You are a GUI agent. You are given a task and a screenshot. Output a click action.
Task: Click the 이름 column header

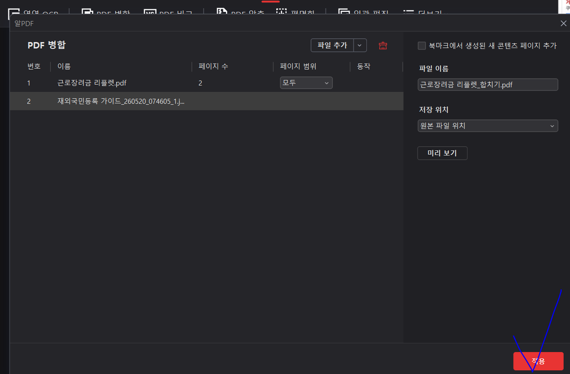[x=64, y=66]
